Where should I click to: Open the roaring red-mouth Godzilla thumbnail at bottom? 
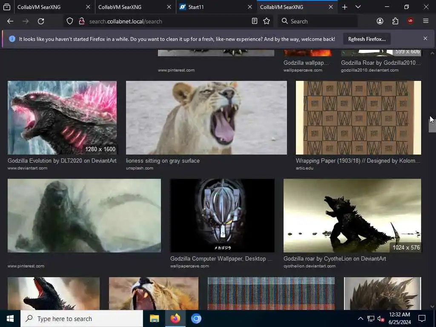click(53, 293)
